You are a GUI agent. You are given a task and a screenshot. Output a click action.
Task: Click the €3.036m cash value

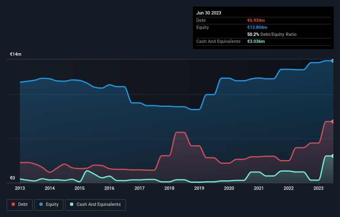tap(256, 41)
